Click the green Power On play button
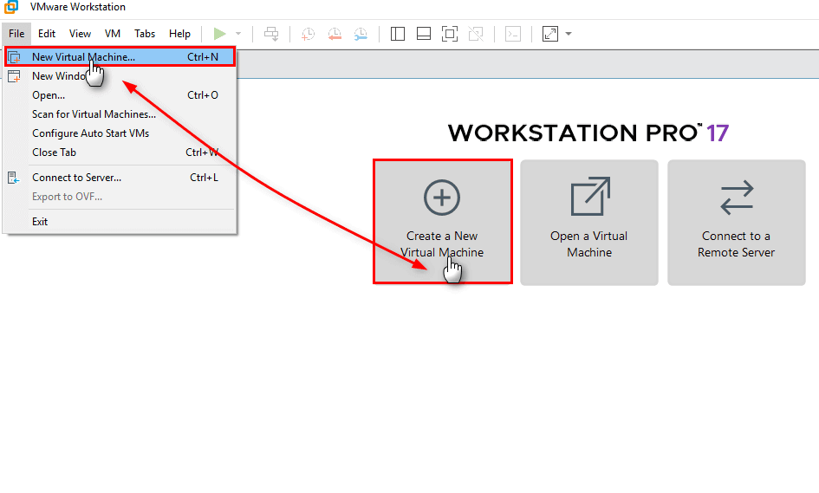This screenshot has width=819, height=493. [220, 34]
